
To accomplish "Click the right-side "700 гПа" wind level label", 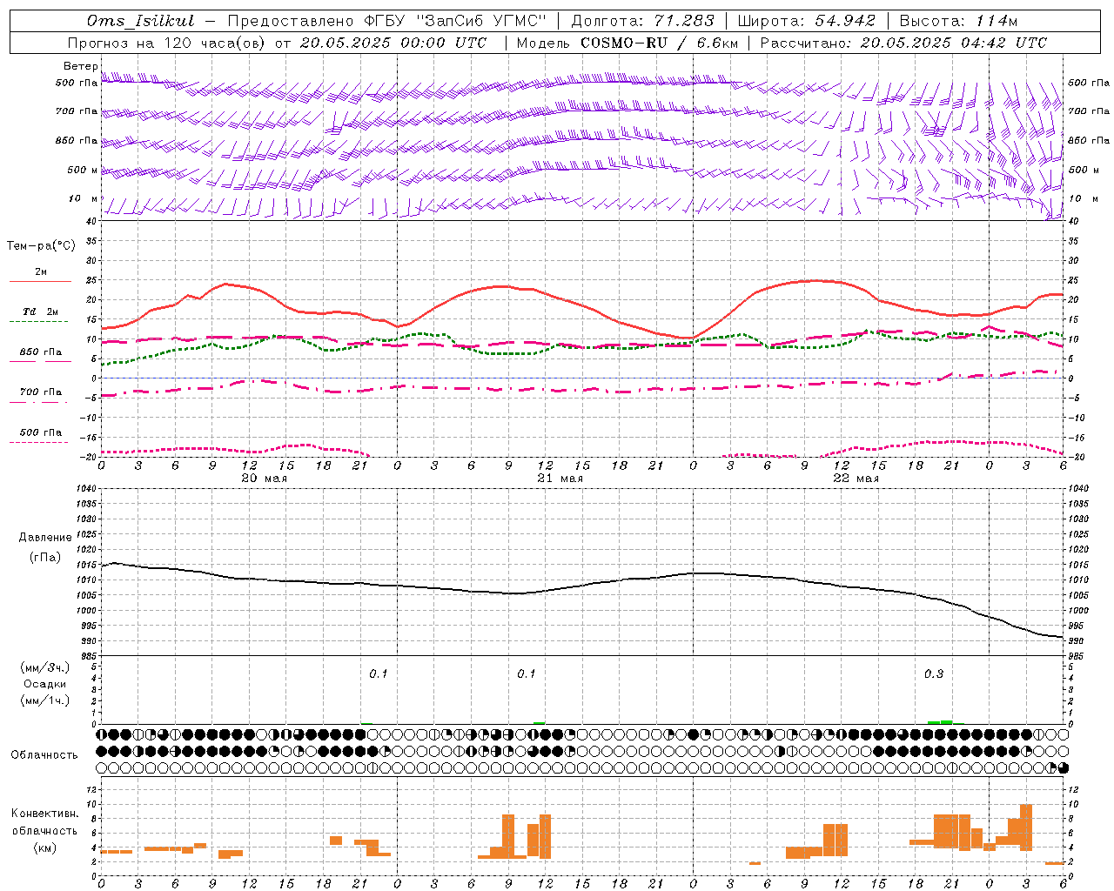I will pyautogui.click(x=1089, y=111).
